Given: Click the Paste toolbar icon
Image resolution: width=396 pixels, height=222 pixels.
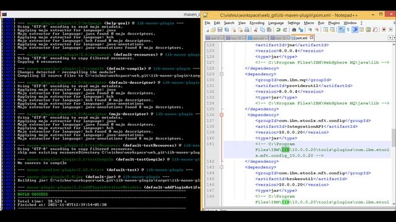Looking at the screenshot, I should (269, 30).
